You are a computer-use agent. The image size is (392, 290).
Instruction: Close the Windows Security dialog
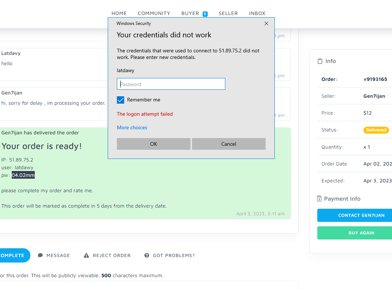(x=266, y=23)
